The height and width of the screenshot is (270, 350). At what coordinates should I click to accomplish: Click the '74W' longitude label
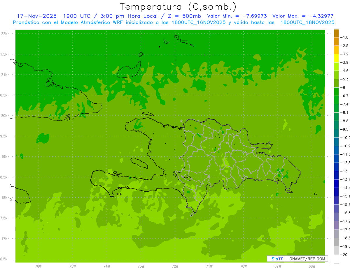coord(107,266)
